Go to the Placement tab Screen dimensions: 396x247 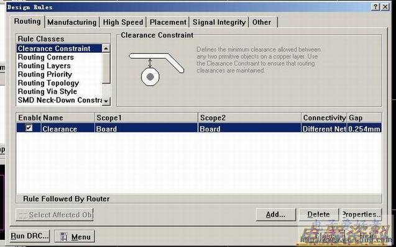[168, 22]
